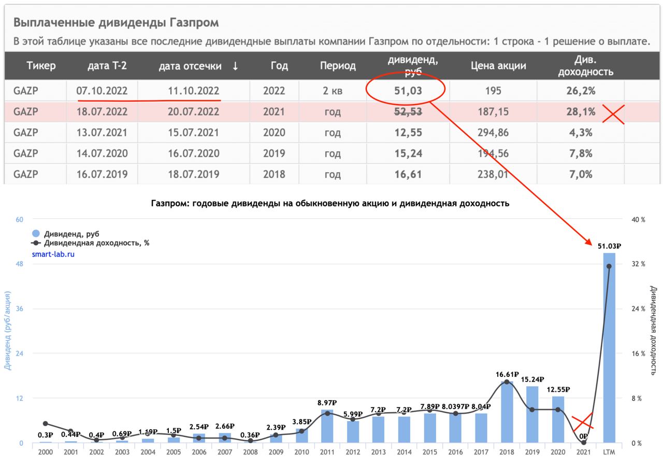Click the дивиденд, руб column header
The width and height of the screenshot is (663, 465).
[x=413, y=66]
